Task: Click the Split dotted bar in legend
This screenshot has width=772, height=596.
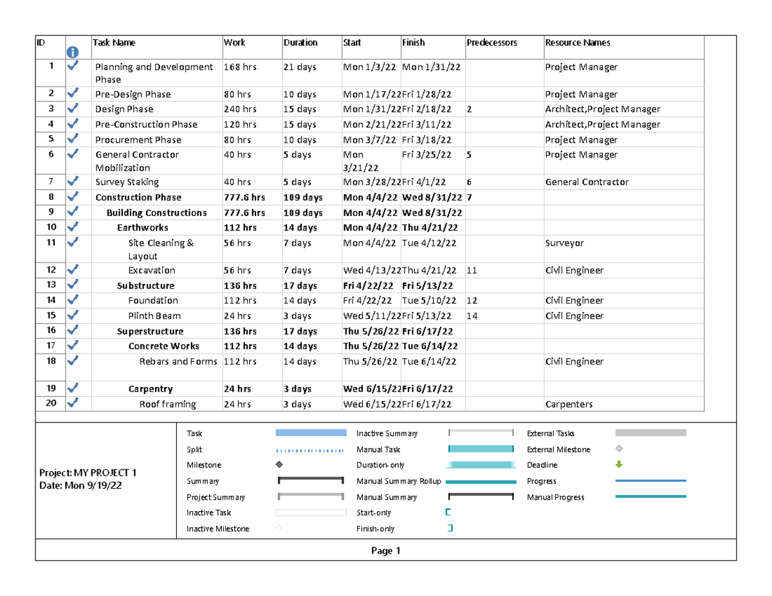Action: point(311,449)
